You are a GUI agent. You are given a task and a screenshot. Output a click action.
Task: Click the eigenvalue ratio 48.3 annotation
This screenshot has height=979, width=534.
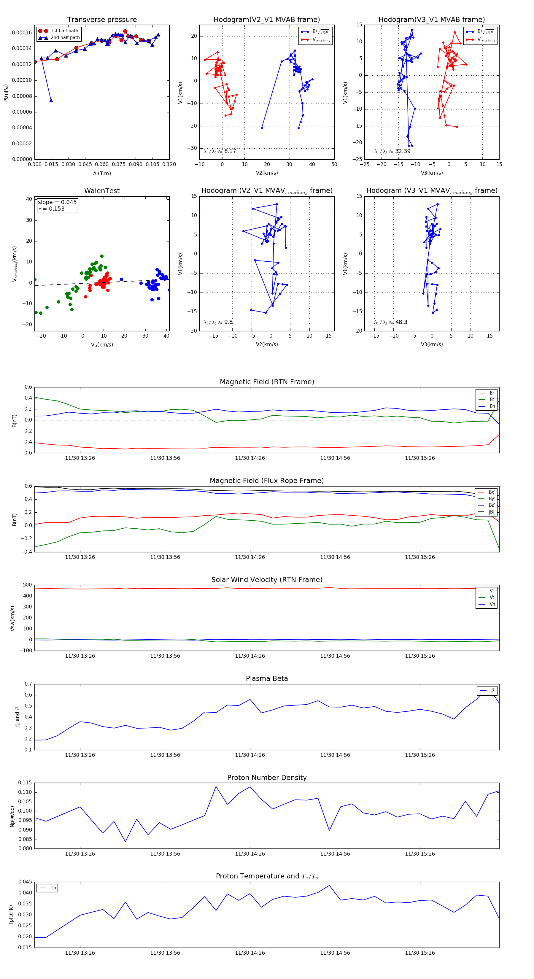[x=390, y=322]
